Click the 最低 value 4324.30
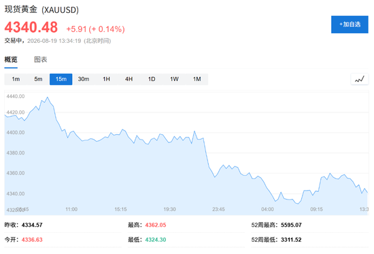374x254 pixels. coord(156,240)
